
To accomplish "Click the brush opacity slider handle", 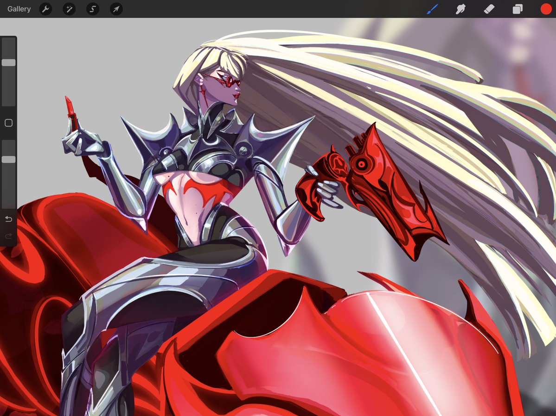I will [x=8, y=160].
